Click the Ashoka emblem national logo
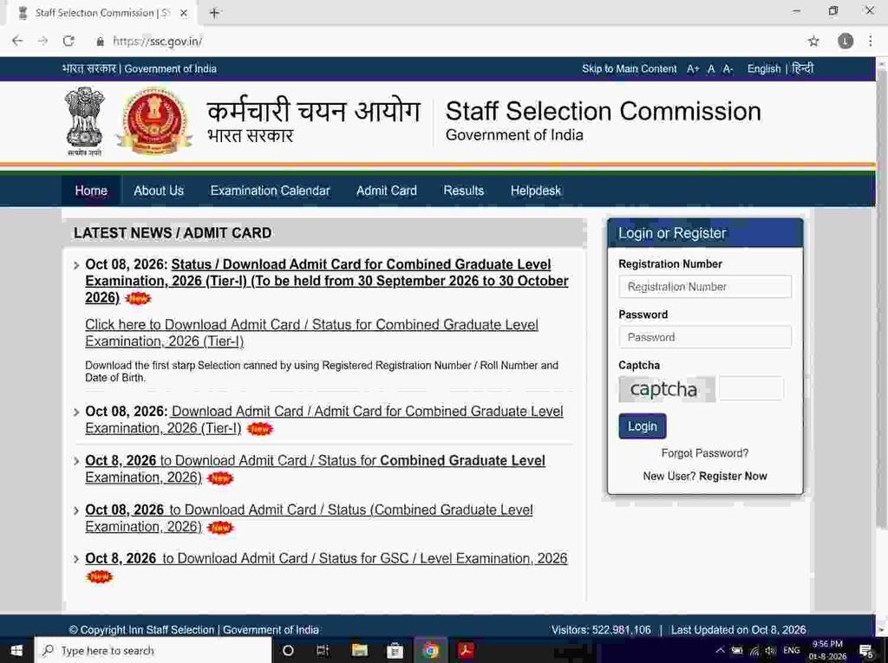The width and height of the screenshot is (888, 663). coord(85,121)
